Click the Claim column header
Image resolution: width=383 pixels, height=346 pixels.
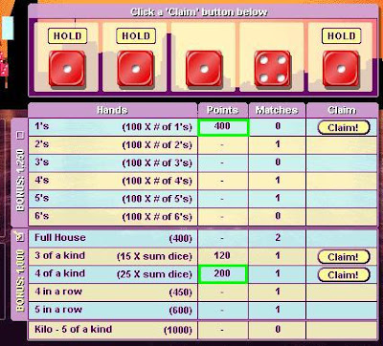click(x=342, y=110)
